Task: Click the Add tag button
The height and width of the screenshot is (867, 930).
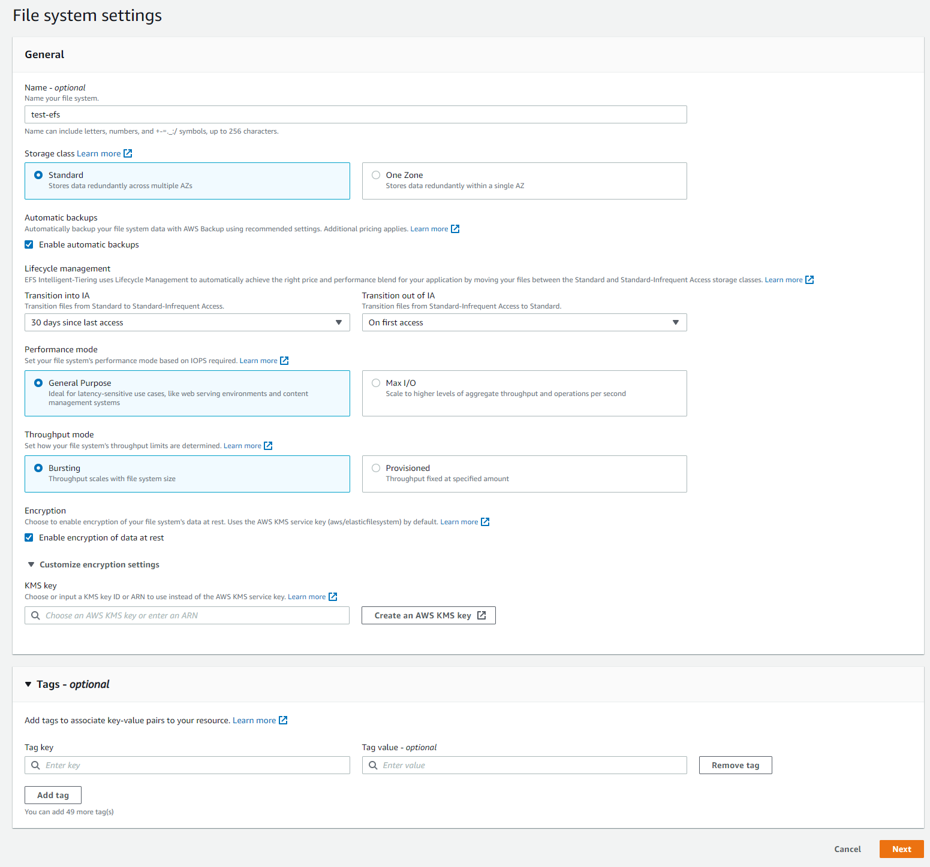Action: tap(53, 795)
